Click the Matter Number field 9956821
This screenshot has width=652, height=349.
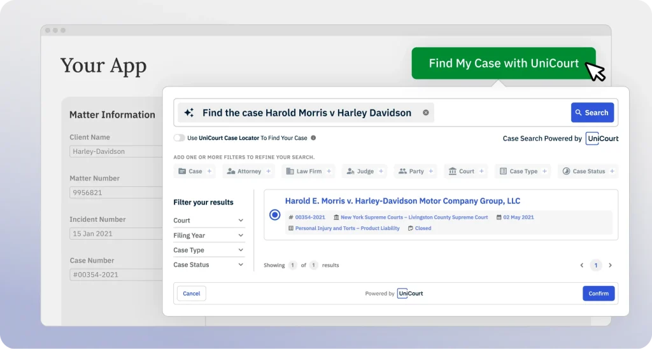point(117,193)
